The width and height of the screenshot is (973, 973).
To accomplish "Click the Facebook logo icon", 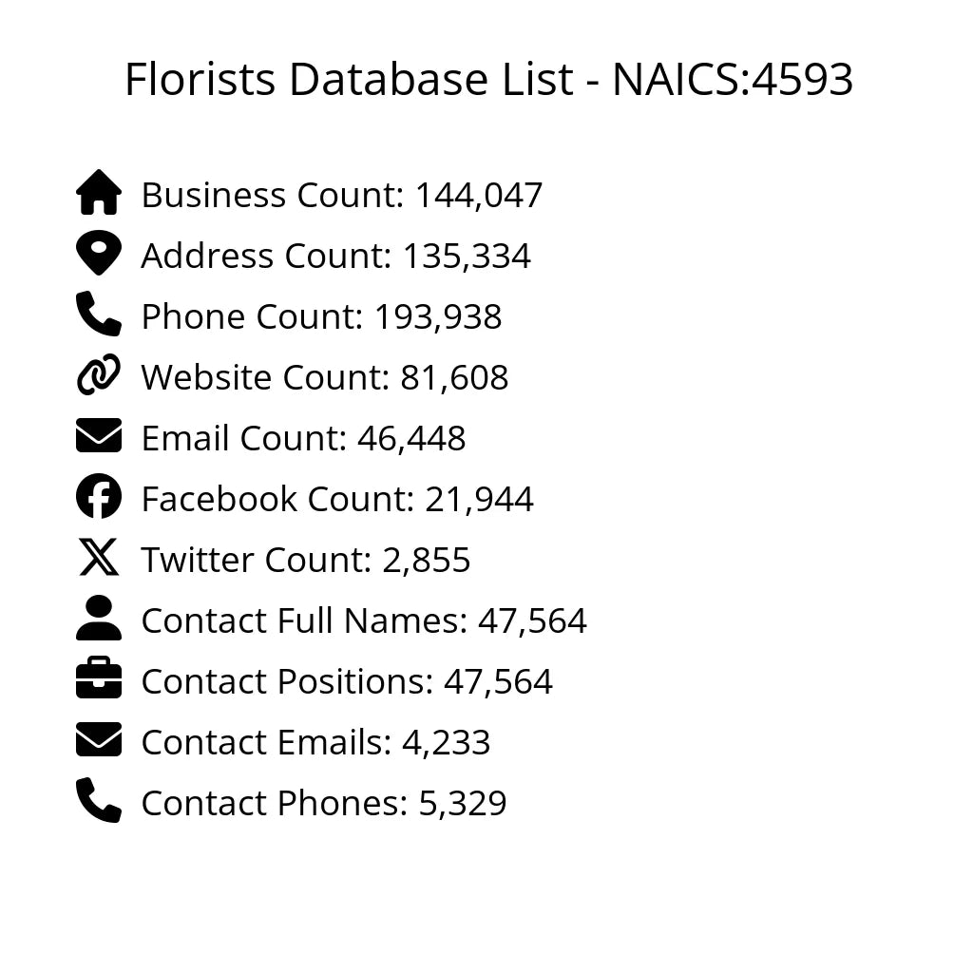I will pyautogui.click(x=99, y=497).
